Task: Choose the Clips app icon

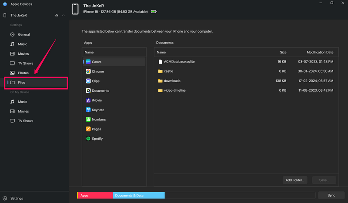Action: [x=88, y=81]
